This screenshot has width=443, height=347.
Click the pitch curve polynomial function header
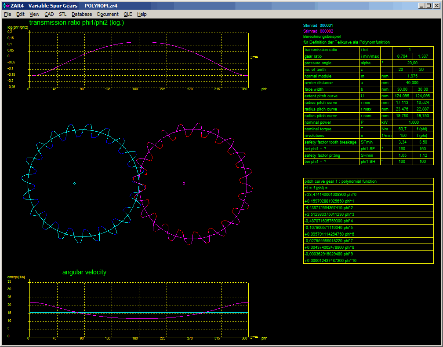tap(340, 181)
